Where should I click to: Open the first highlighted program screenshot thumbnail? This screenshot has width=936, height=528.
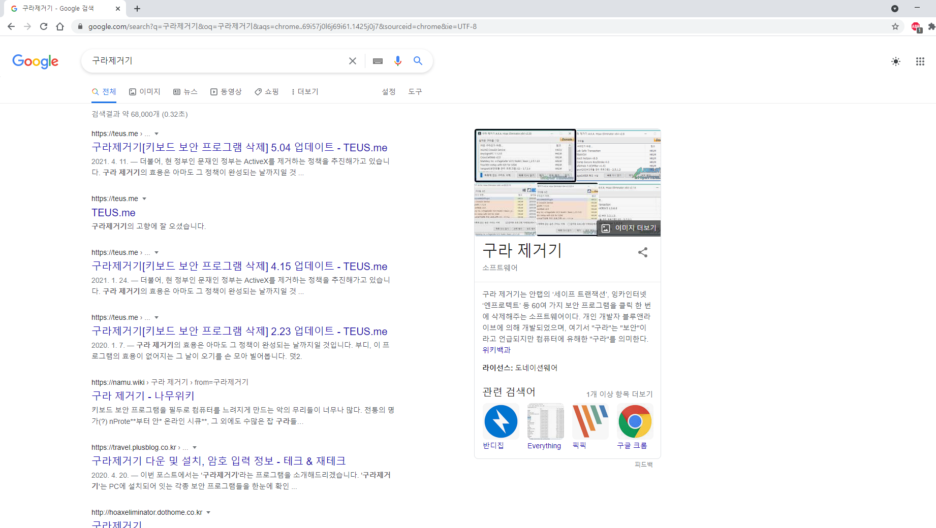point(525,156)
